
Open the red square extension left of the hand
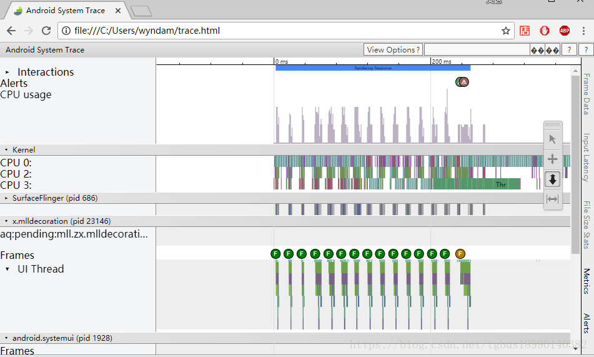coord(525,31)
